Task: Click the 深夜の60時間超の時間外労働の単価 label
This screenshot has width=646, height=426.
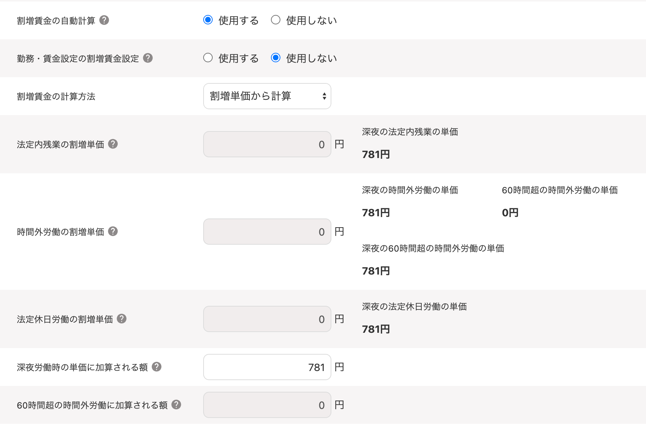Action: [x=433, y=248]
